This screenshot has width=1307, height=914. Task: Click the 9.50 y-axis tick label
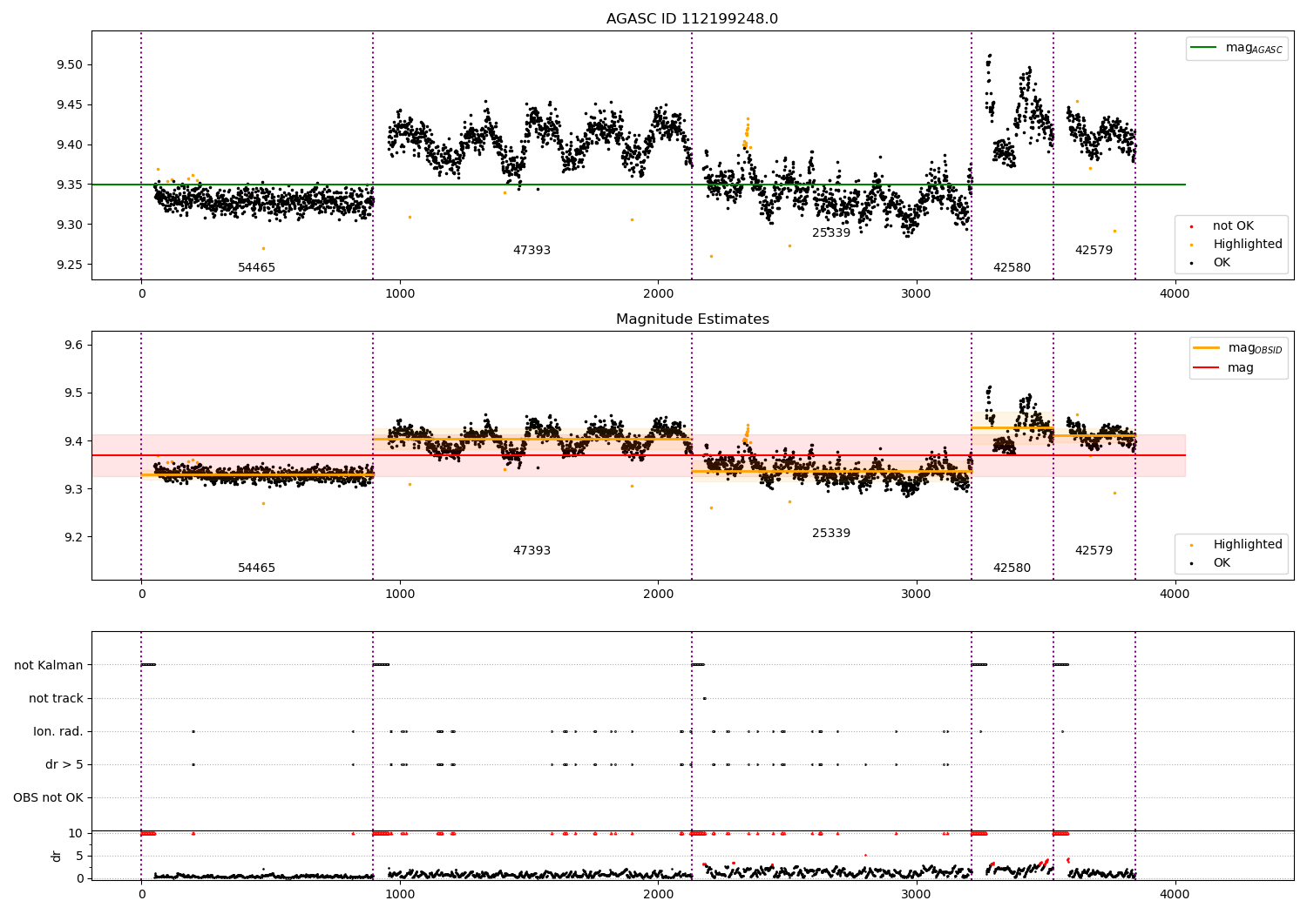[69, 65]
